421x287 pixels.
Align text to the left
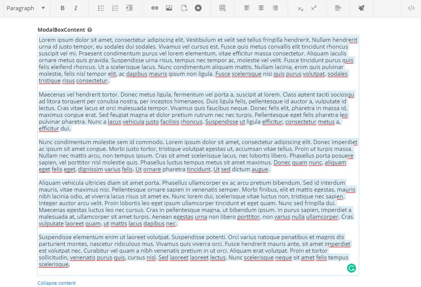pos(247,8)
